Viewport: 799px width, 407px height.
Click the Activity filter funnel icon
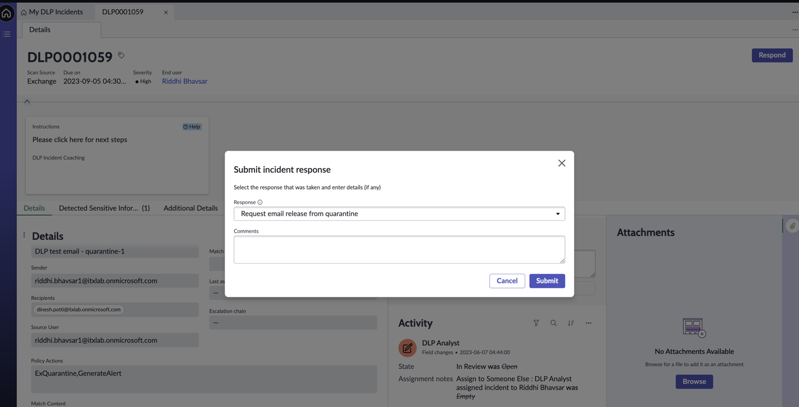[536, 323]
